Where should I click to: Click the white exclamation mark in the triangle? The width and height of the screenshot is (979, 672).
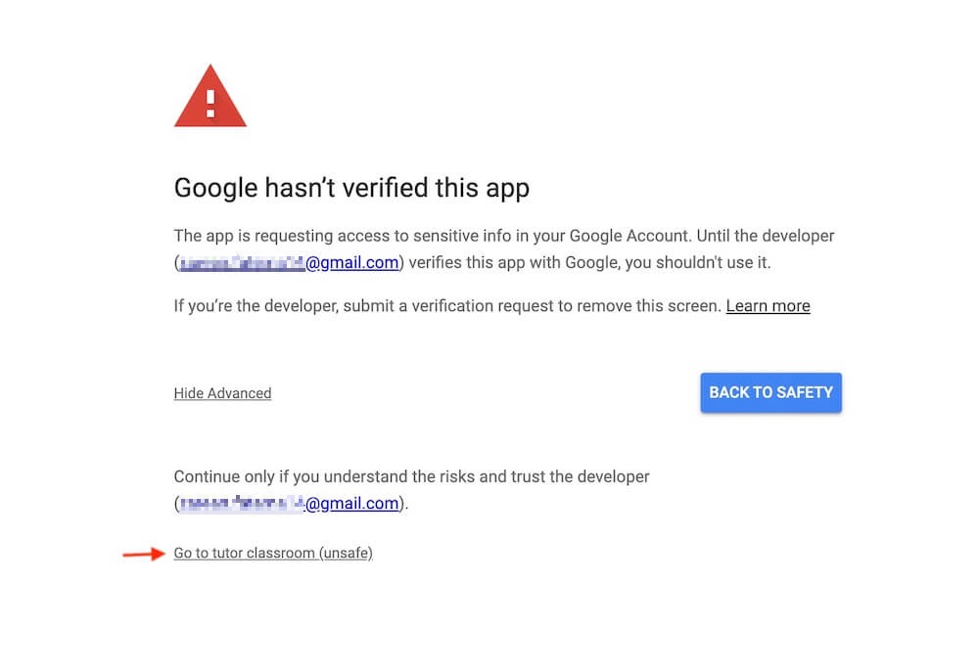pos(210,104)
